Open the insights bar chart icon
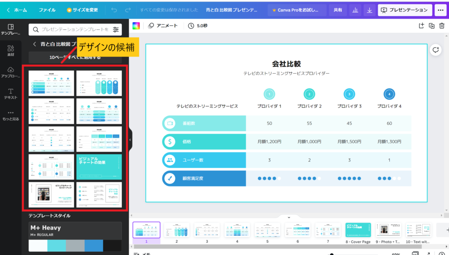449x255 pixels. [x=355, y=10]
